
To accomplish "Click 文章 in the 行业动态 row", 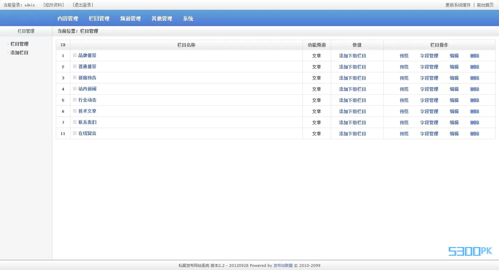I will (x=316, y=100).
